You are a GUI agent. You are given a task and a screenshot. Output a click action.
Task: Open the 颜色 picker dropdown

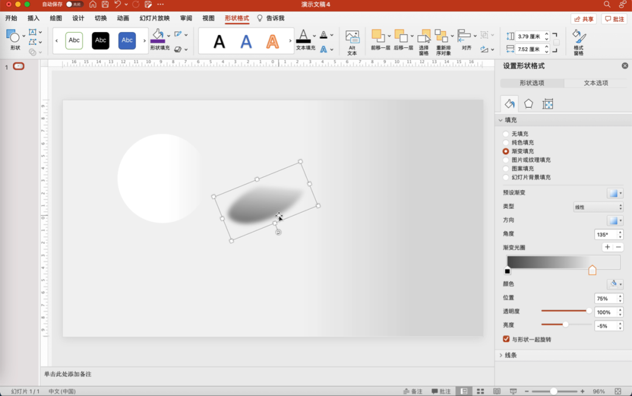coord(615,284)
